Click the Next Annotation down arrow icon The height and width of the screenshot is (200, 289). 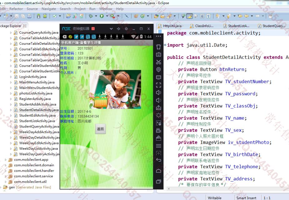tap(218, 16)
